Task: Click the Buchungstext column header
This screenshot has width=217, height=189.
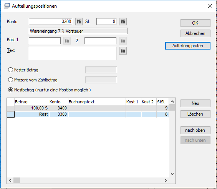Action: point(97,102)
